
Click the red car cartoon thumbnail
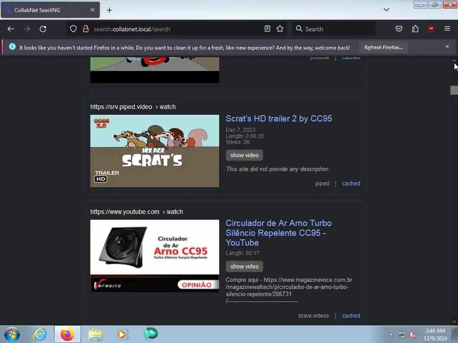(x=154, y=70)
